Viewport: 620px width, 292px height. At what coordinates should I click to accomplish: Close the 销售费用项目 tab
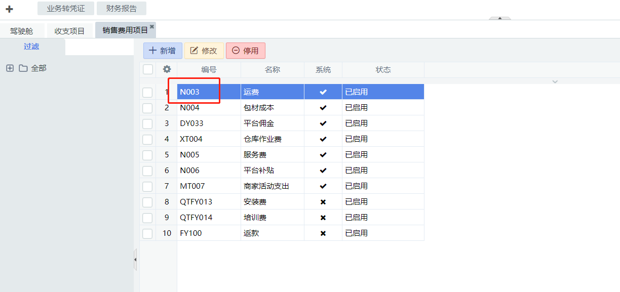point(151,26)
